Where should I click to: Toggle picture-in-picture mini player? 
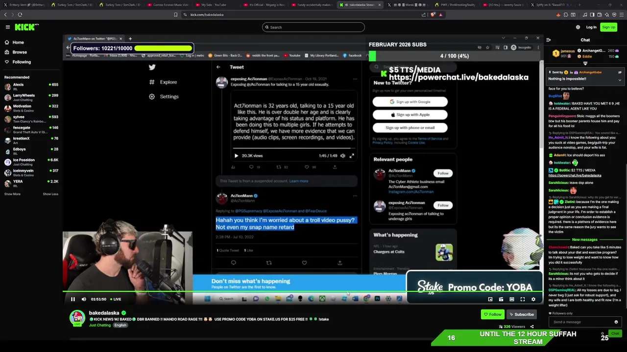point(490,299)
